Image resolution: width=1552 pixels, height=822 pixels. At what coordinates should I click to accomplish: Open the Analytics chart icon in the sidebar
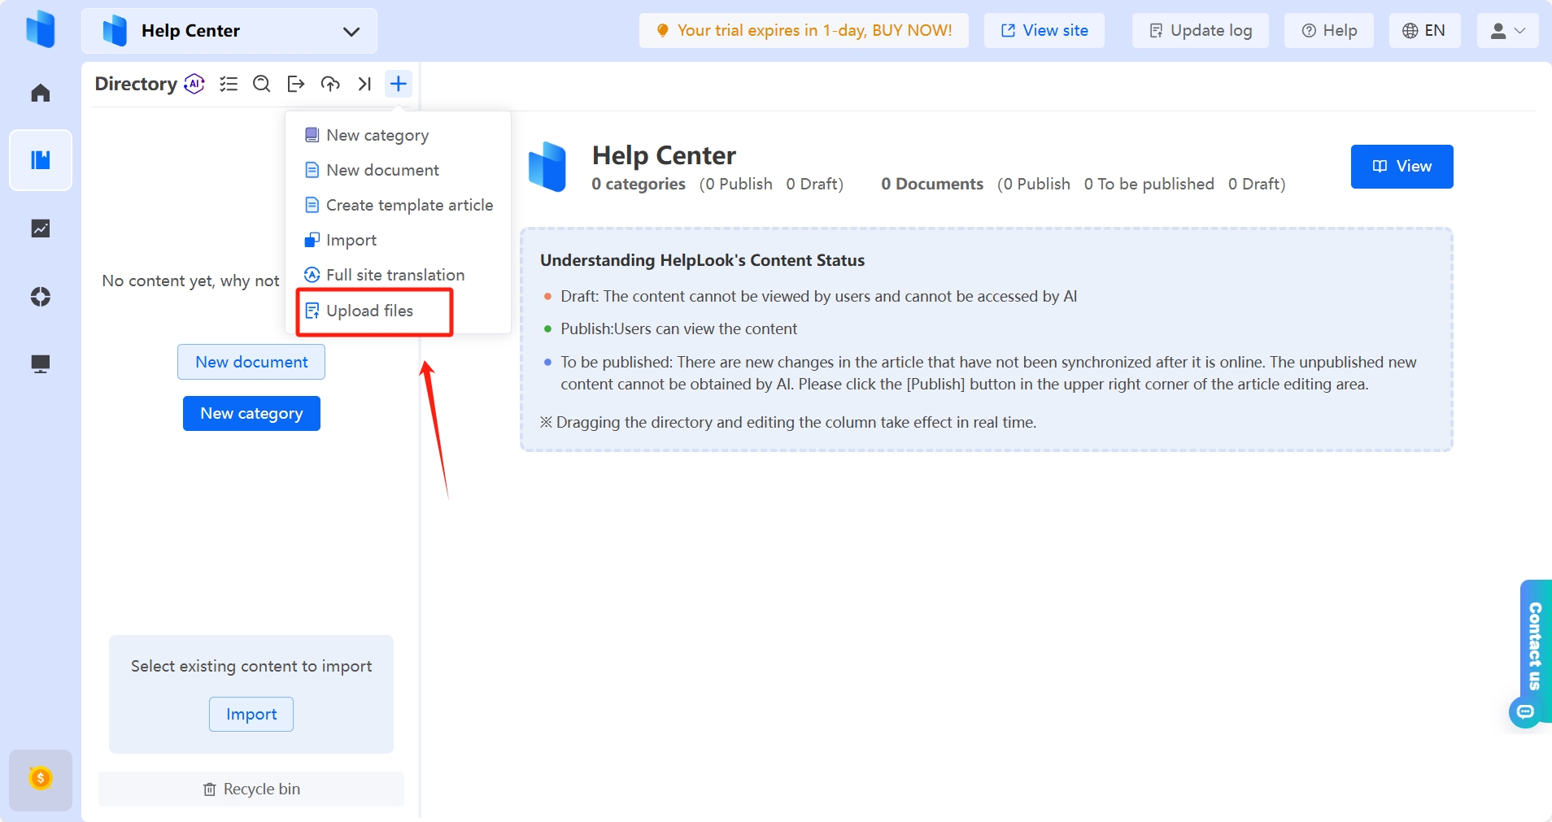(x=40, y=228)
